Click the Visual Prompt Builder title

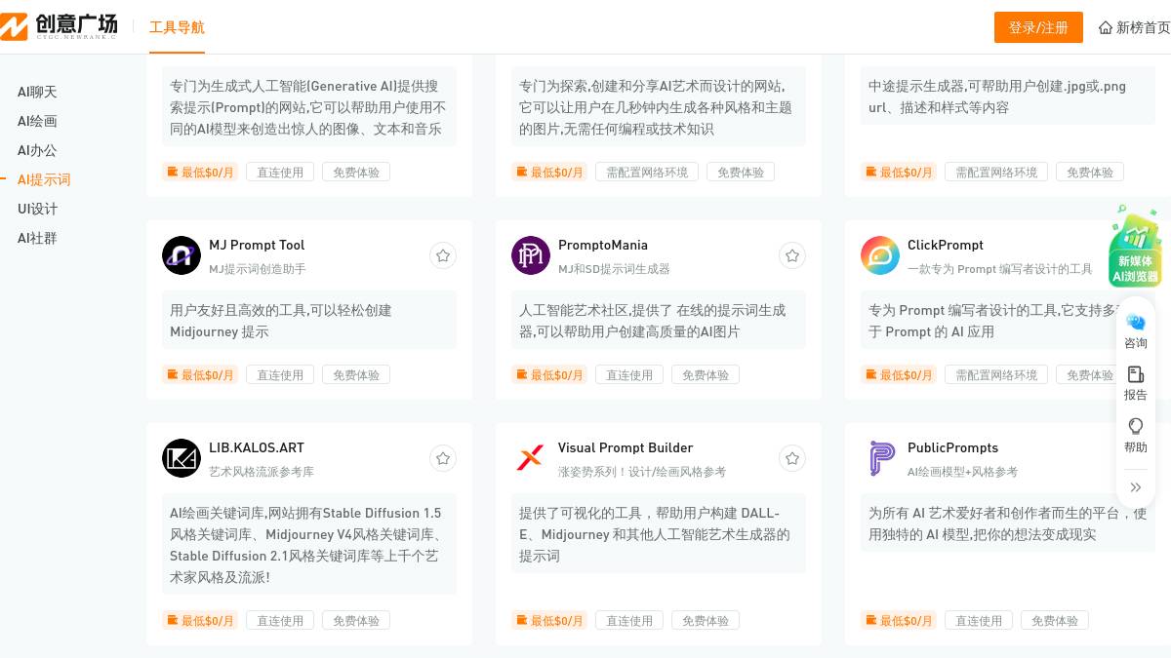(626, 447)
